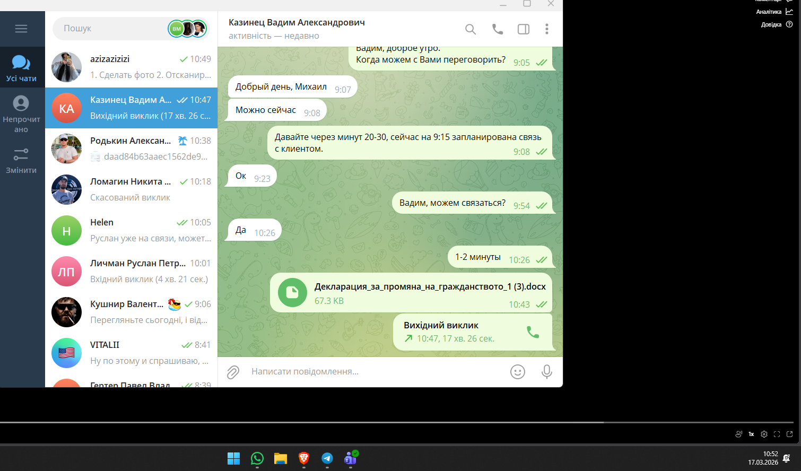
Task: Open azizazizizi chat
Action: tap(131, 67)
